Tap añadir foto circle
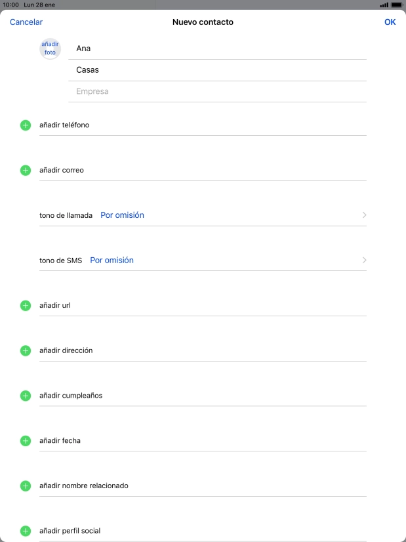 51,49
